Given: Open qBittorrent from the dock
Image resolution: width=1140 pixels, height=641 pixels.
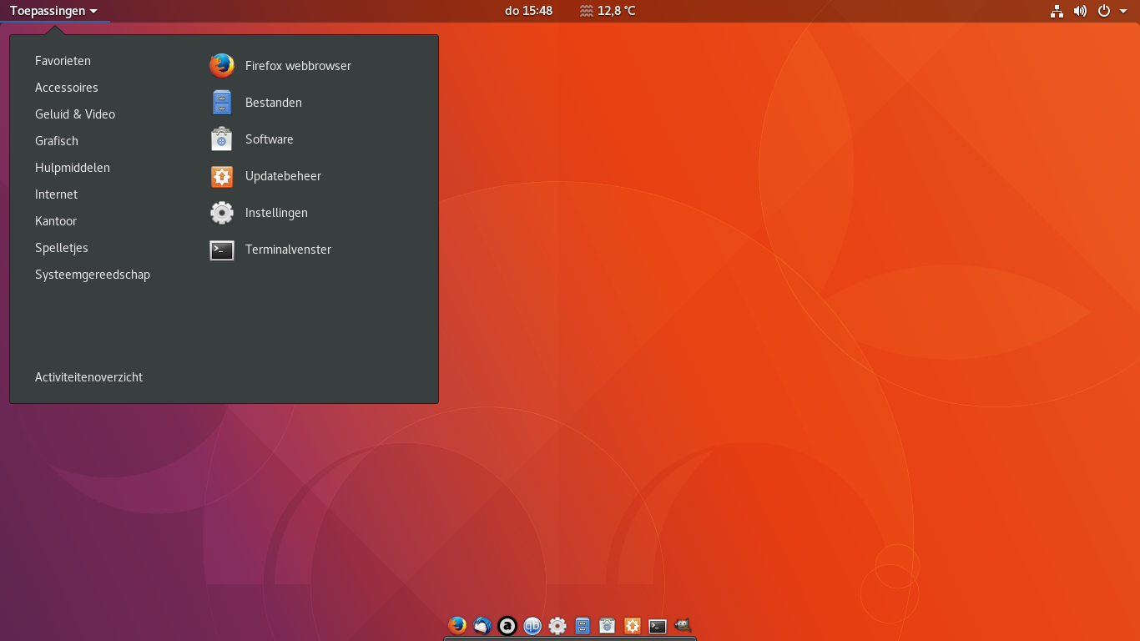Looking at the screenshot, I should tap(532, 625).
